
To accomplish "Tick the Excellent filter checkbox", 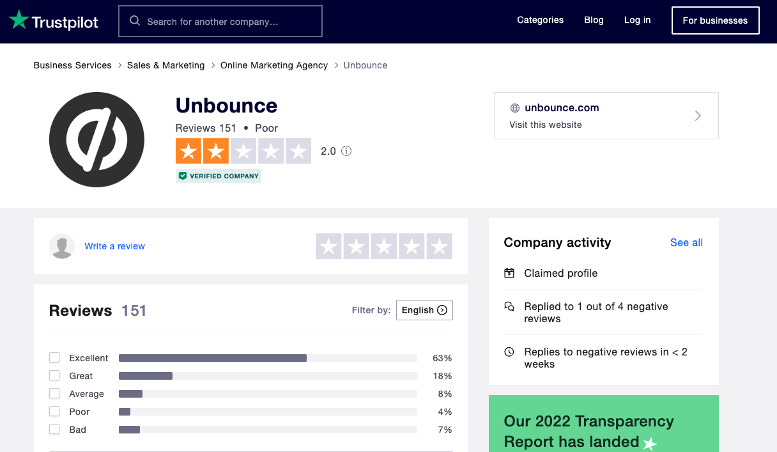I will (54, 357).
